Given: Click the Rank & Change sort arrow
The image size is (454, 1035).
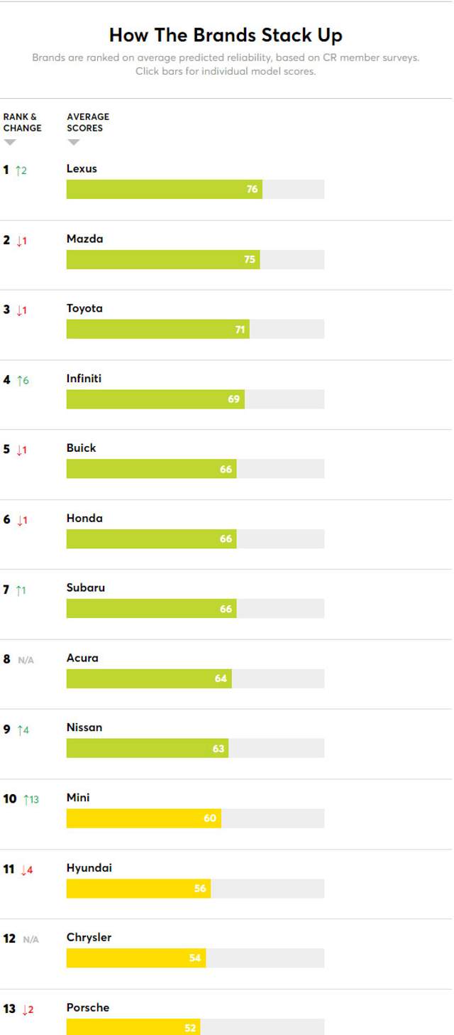Looking at the screenshot, I should (x=10, y=143).
